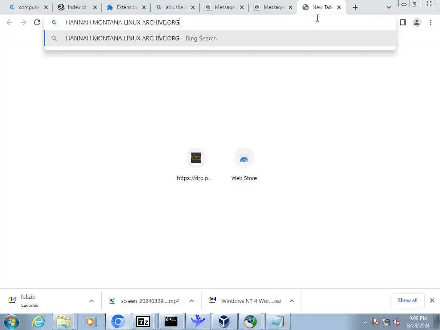Open the notepad-style taskbar app
440x330 pixels.
[277, 321]
